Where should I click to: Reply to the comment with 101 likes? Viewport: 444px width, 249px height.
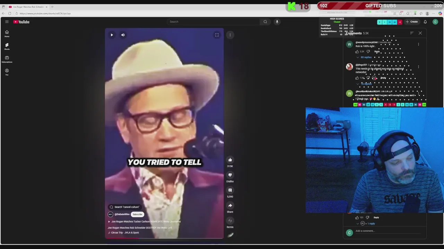click(x=376, y=218)
